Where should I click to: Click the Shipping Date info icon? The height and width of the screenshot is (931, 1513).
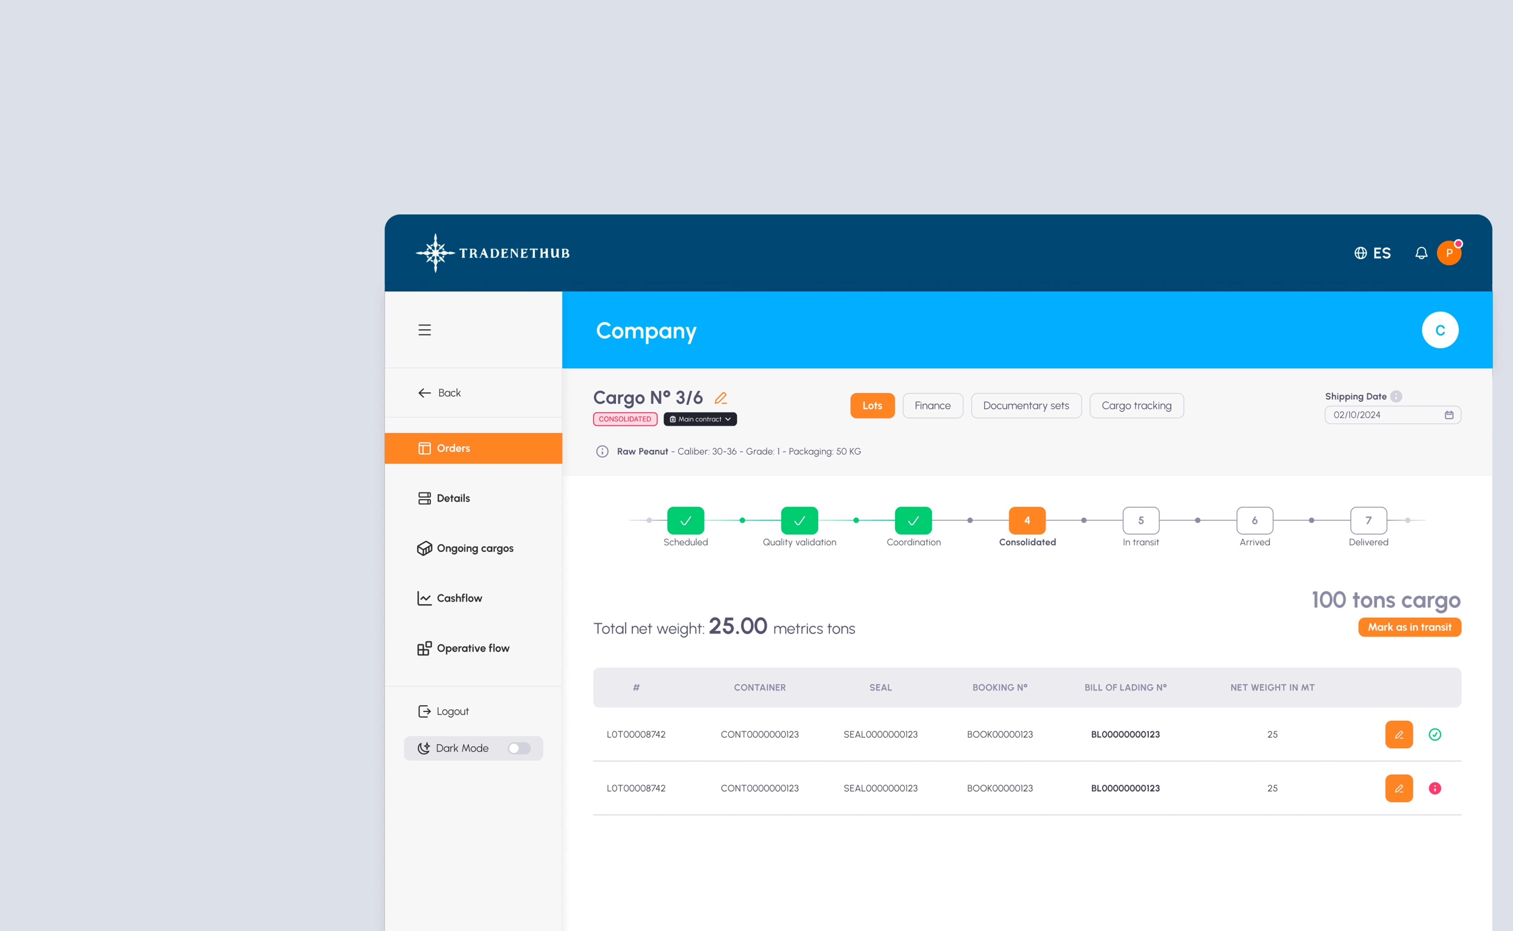1396,397
